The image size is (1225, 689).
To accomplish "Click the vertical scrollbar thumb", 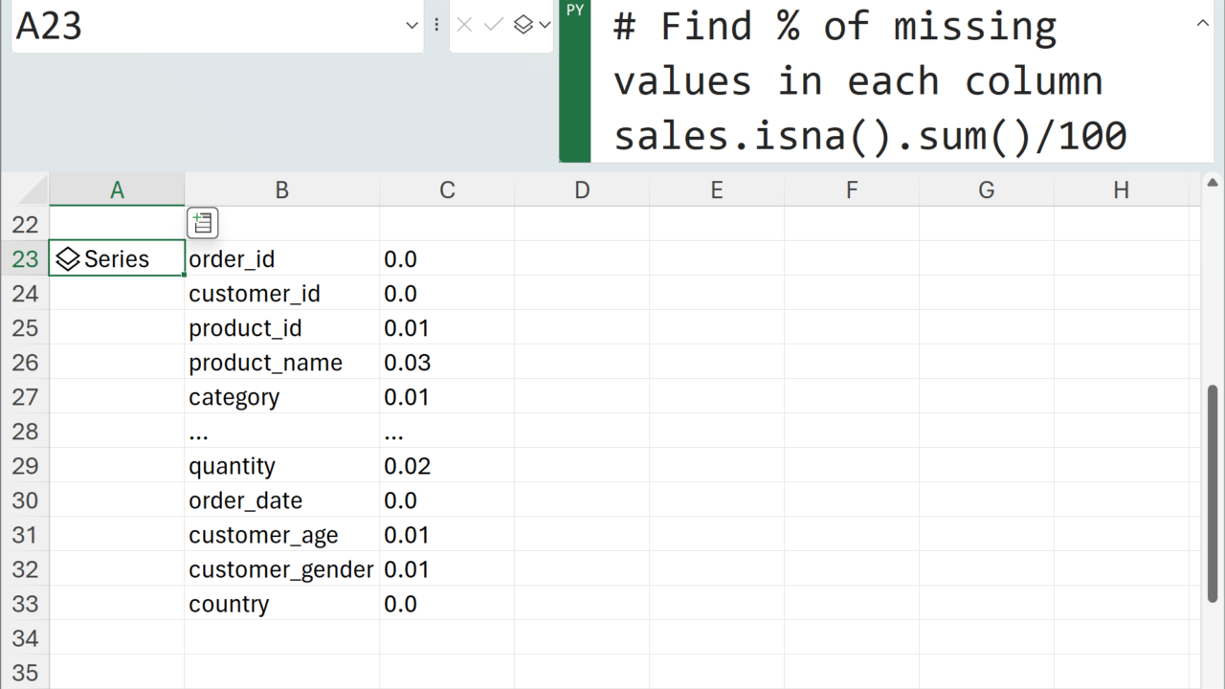I will (x=1212, y=493).
